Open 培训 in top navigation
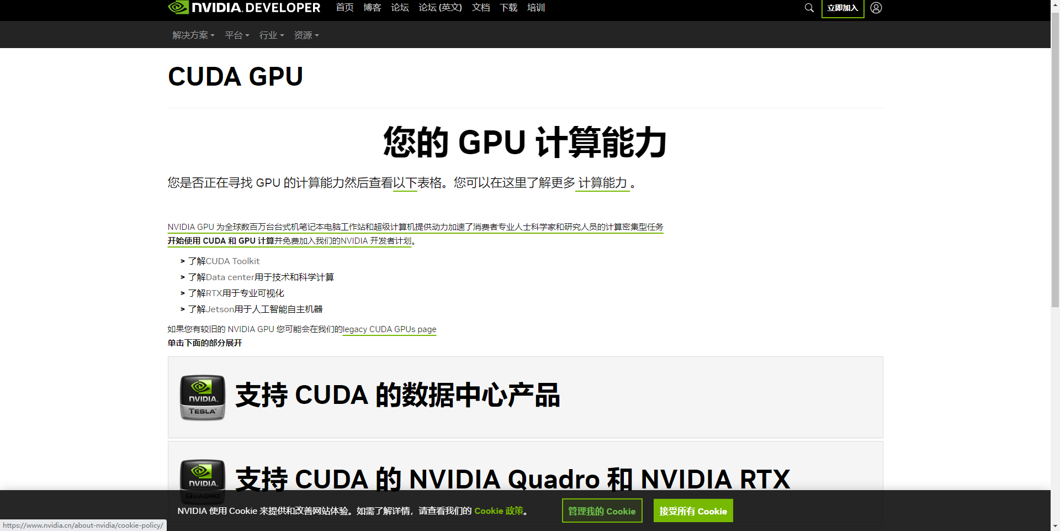Viewport: 1060px width, 531px height. pos(536,7)
